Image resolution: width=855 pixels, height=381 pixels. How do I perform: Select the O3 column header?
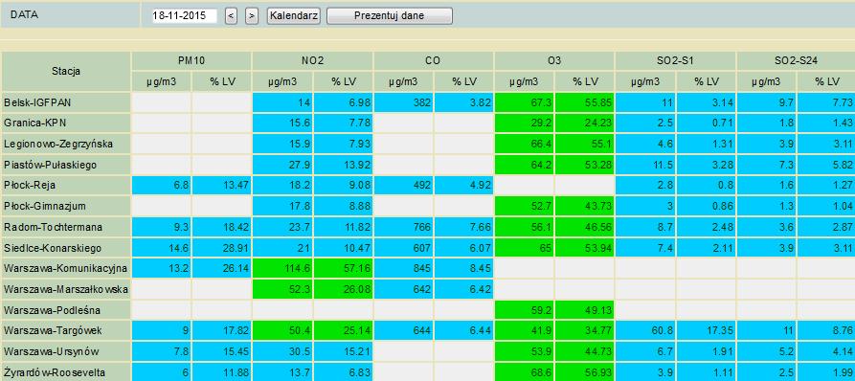coord(554,61)
